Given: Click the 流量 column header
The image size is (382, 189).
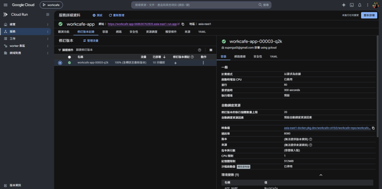Looking at the screenshot, I should [x=144, y=57].
